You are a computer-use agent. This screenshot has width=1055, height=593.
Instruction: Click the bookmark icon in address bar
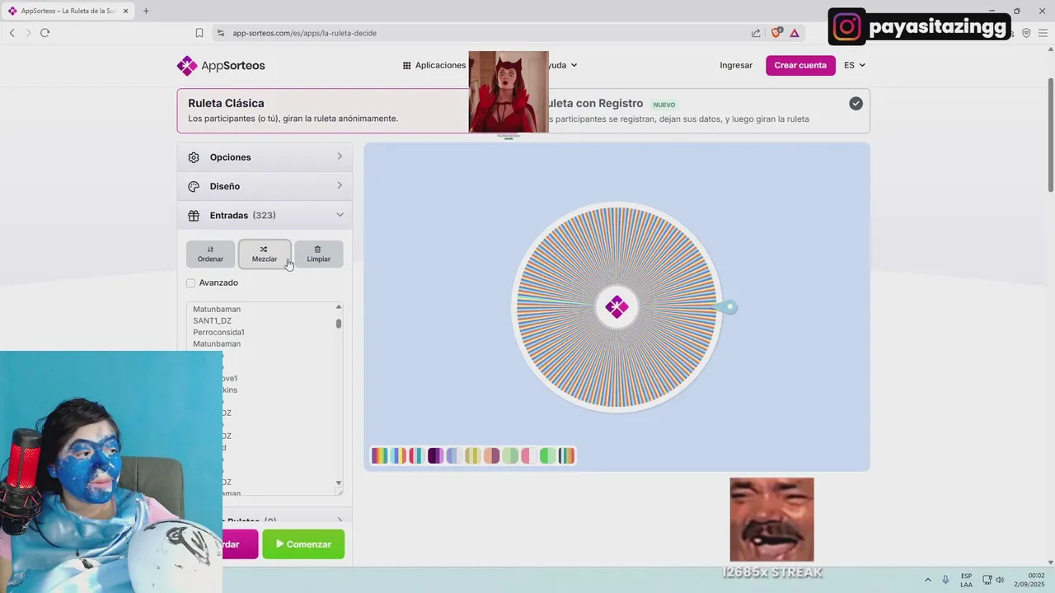199,33
